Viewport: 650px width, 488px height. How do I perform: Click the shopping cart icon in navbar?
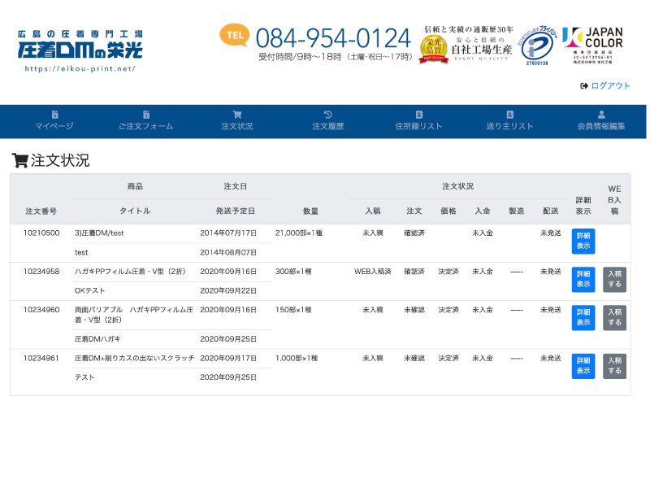(x=237, y=115)
